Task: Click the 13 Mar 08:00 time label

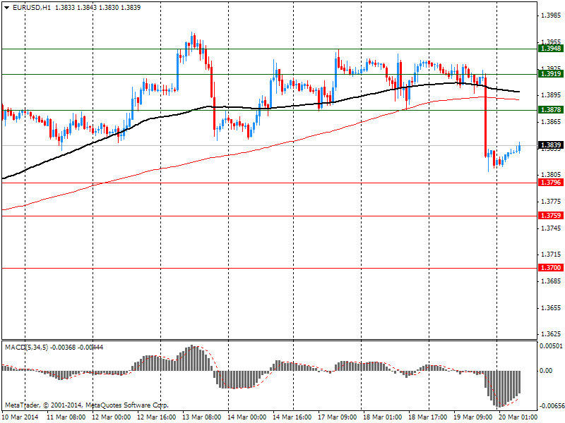Action: coord(202,417)
